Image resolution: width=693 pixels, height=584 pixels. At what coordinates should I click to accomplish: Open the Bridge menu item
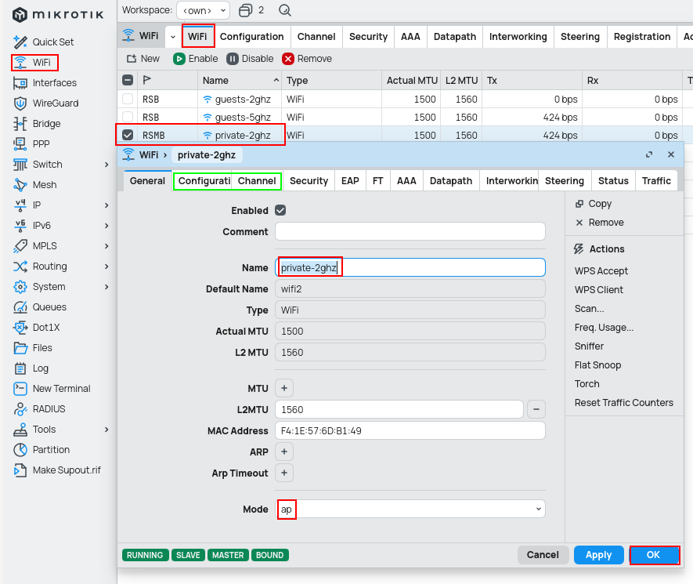pyautogui.click(x=37, y=123)
